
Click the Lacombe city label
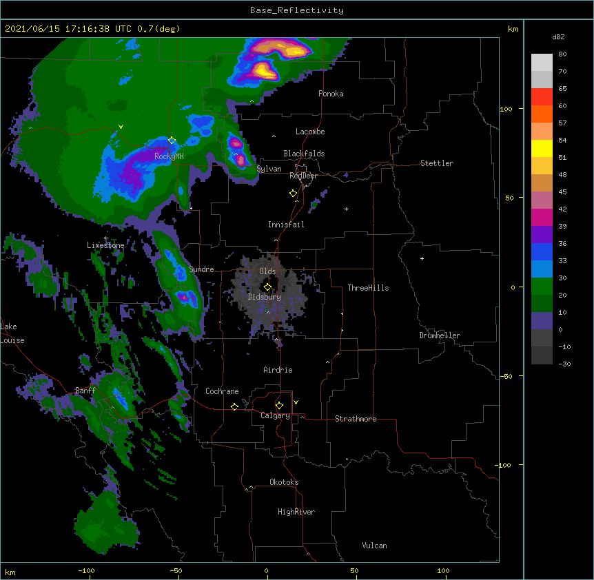click(x=310, y=132)
